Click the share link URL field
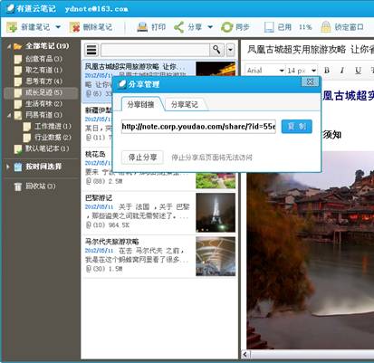374x363 pixels. tap(198, 127)
